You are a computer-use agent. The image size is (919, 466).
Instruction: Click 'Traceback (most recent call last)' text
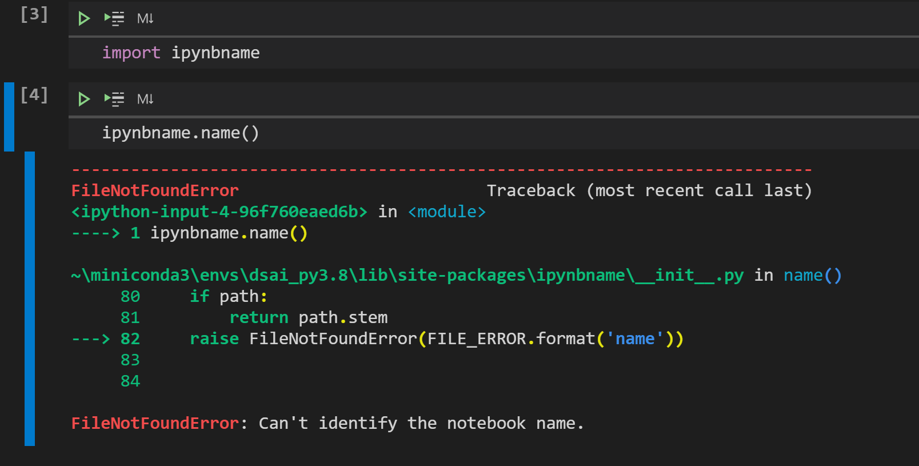(649, 191)
